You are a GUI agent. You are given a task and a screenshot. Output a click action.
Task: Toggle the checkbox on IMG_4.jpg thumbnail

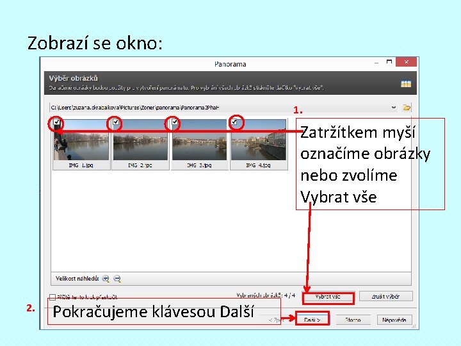(x=234, y=122)
